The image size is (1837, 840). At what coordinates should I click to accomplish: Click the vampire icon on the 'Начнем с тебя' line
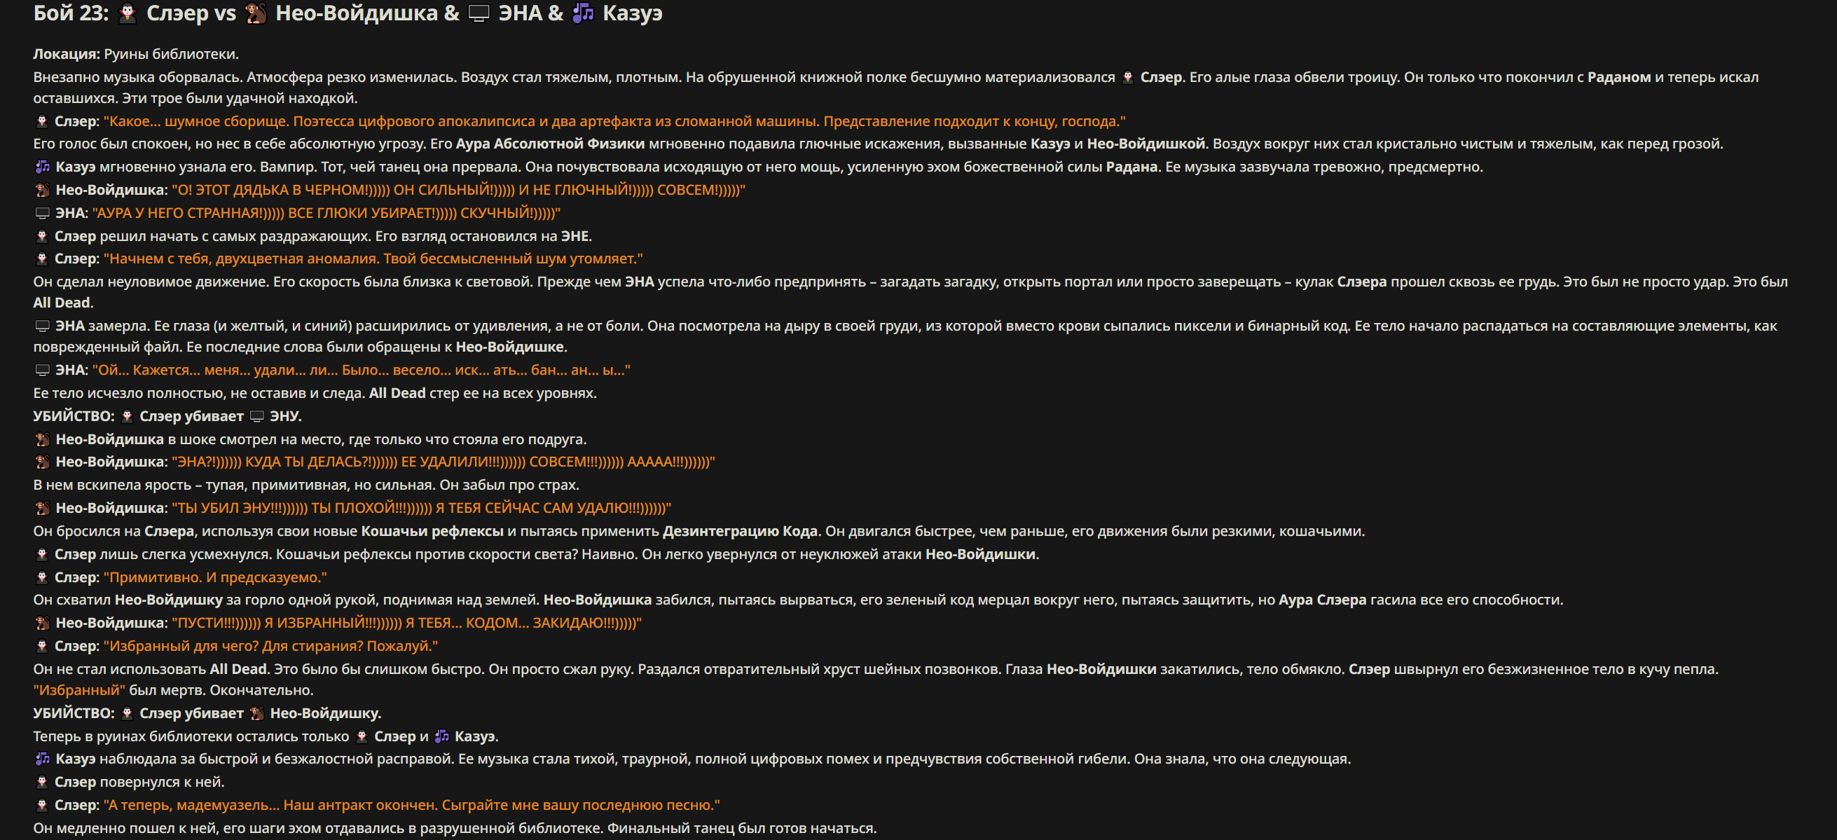42,259
